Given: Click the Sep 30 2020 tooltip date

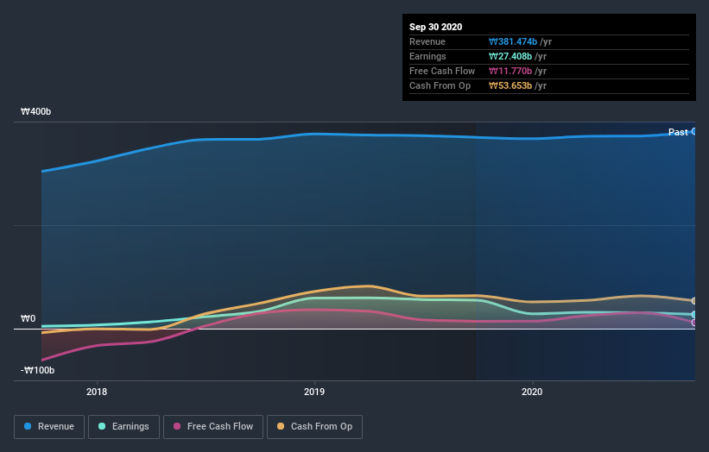Looking at the screenshot, I should tap(436, 27).
